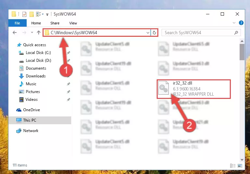Click the scroll down arrow of file list
Viewport: 250px width, 174px height.
point(242,159)
